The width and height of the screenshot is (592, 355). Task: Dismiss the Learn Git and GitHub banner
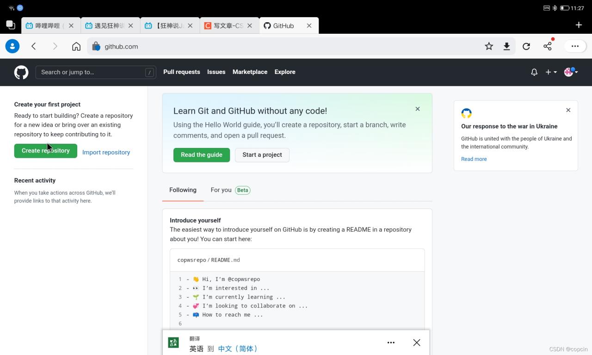click(418, 109)
